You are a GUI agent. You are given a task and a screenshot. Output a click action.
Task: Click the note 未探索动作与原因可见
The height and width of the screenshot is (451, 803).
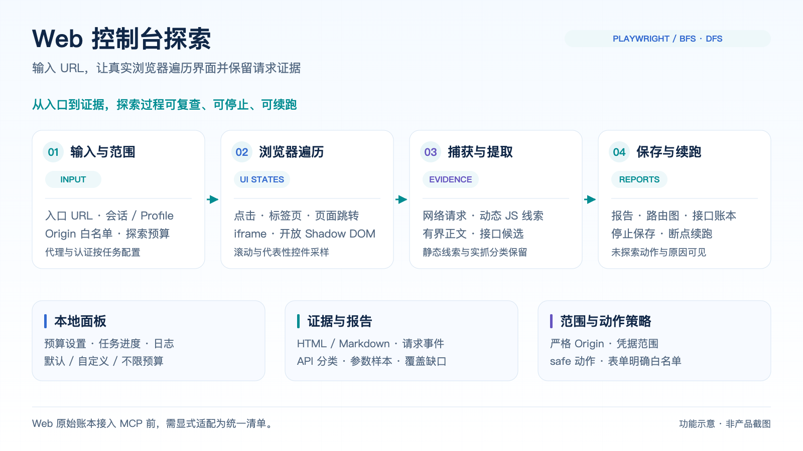pos(659,252)
